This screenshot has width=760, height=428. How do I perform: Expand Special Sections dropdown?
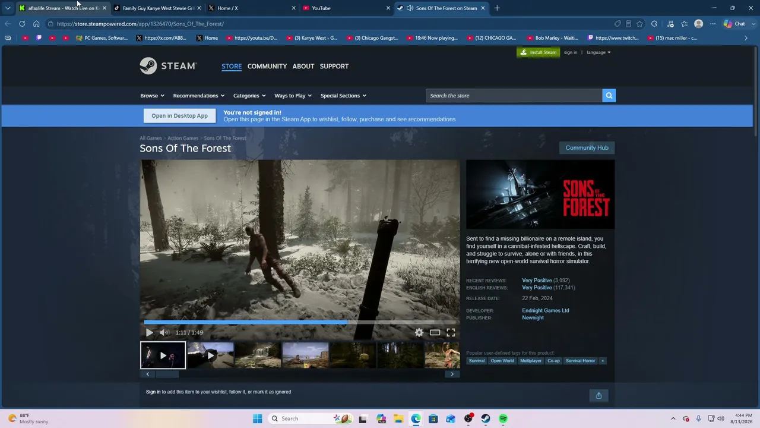coord(343,96)
